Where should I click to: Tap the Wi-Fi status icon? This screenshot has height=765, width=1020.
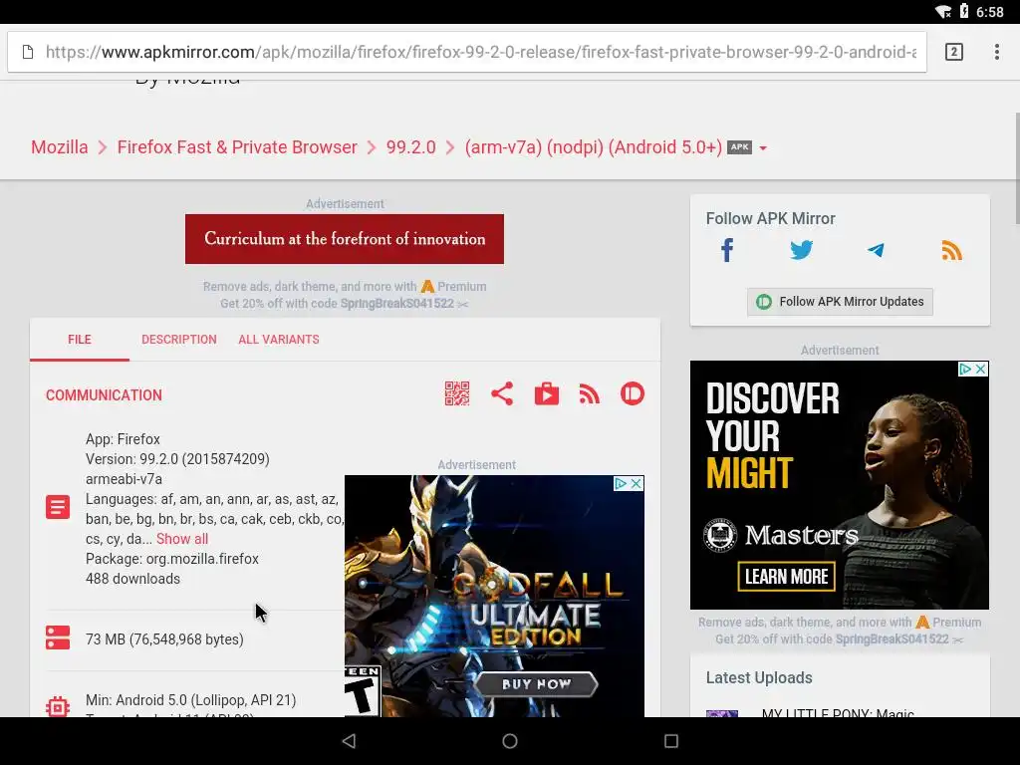pos(943,12)
